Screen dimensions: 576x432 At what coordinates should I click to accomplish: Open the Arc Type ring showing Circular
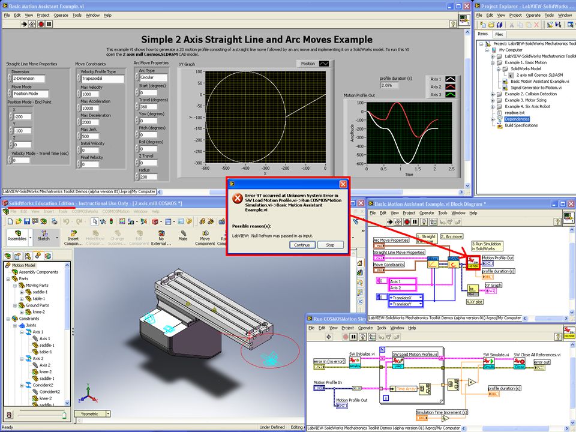coord(153,77)
